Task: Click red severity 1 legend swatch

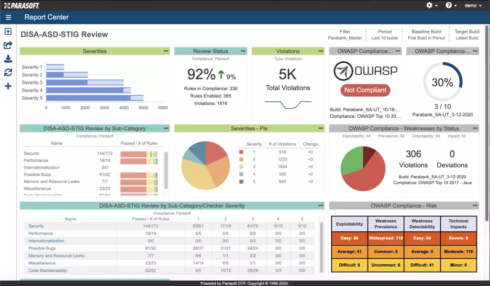Action: pos(241,152)
